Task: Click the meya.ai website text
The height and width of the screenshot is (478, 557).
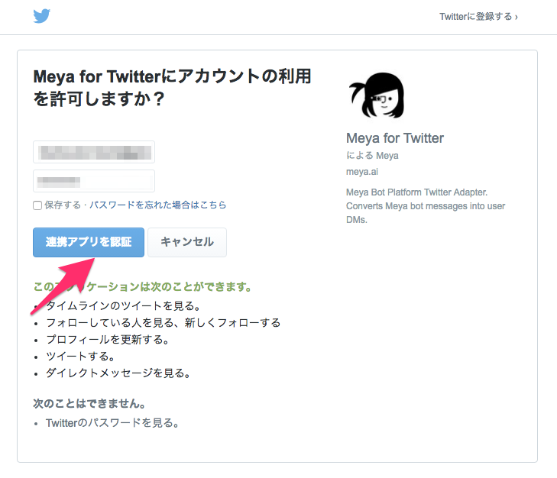Action: pos(362,172)
